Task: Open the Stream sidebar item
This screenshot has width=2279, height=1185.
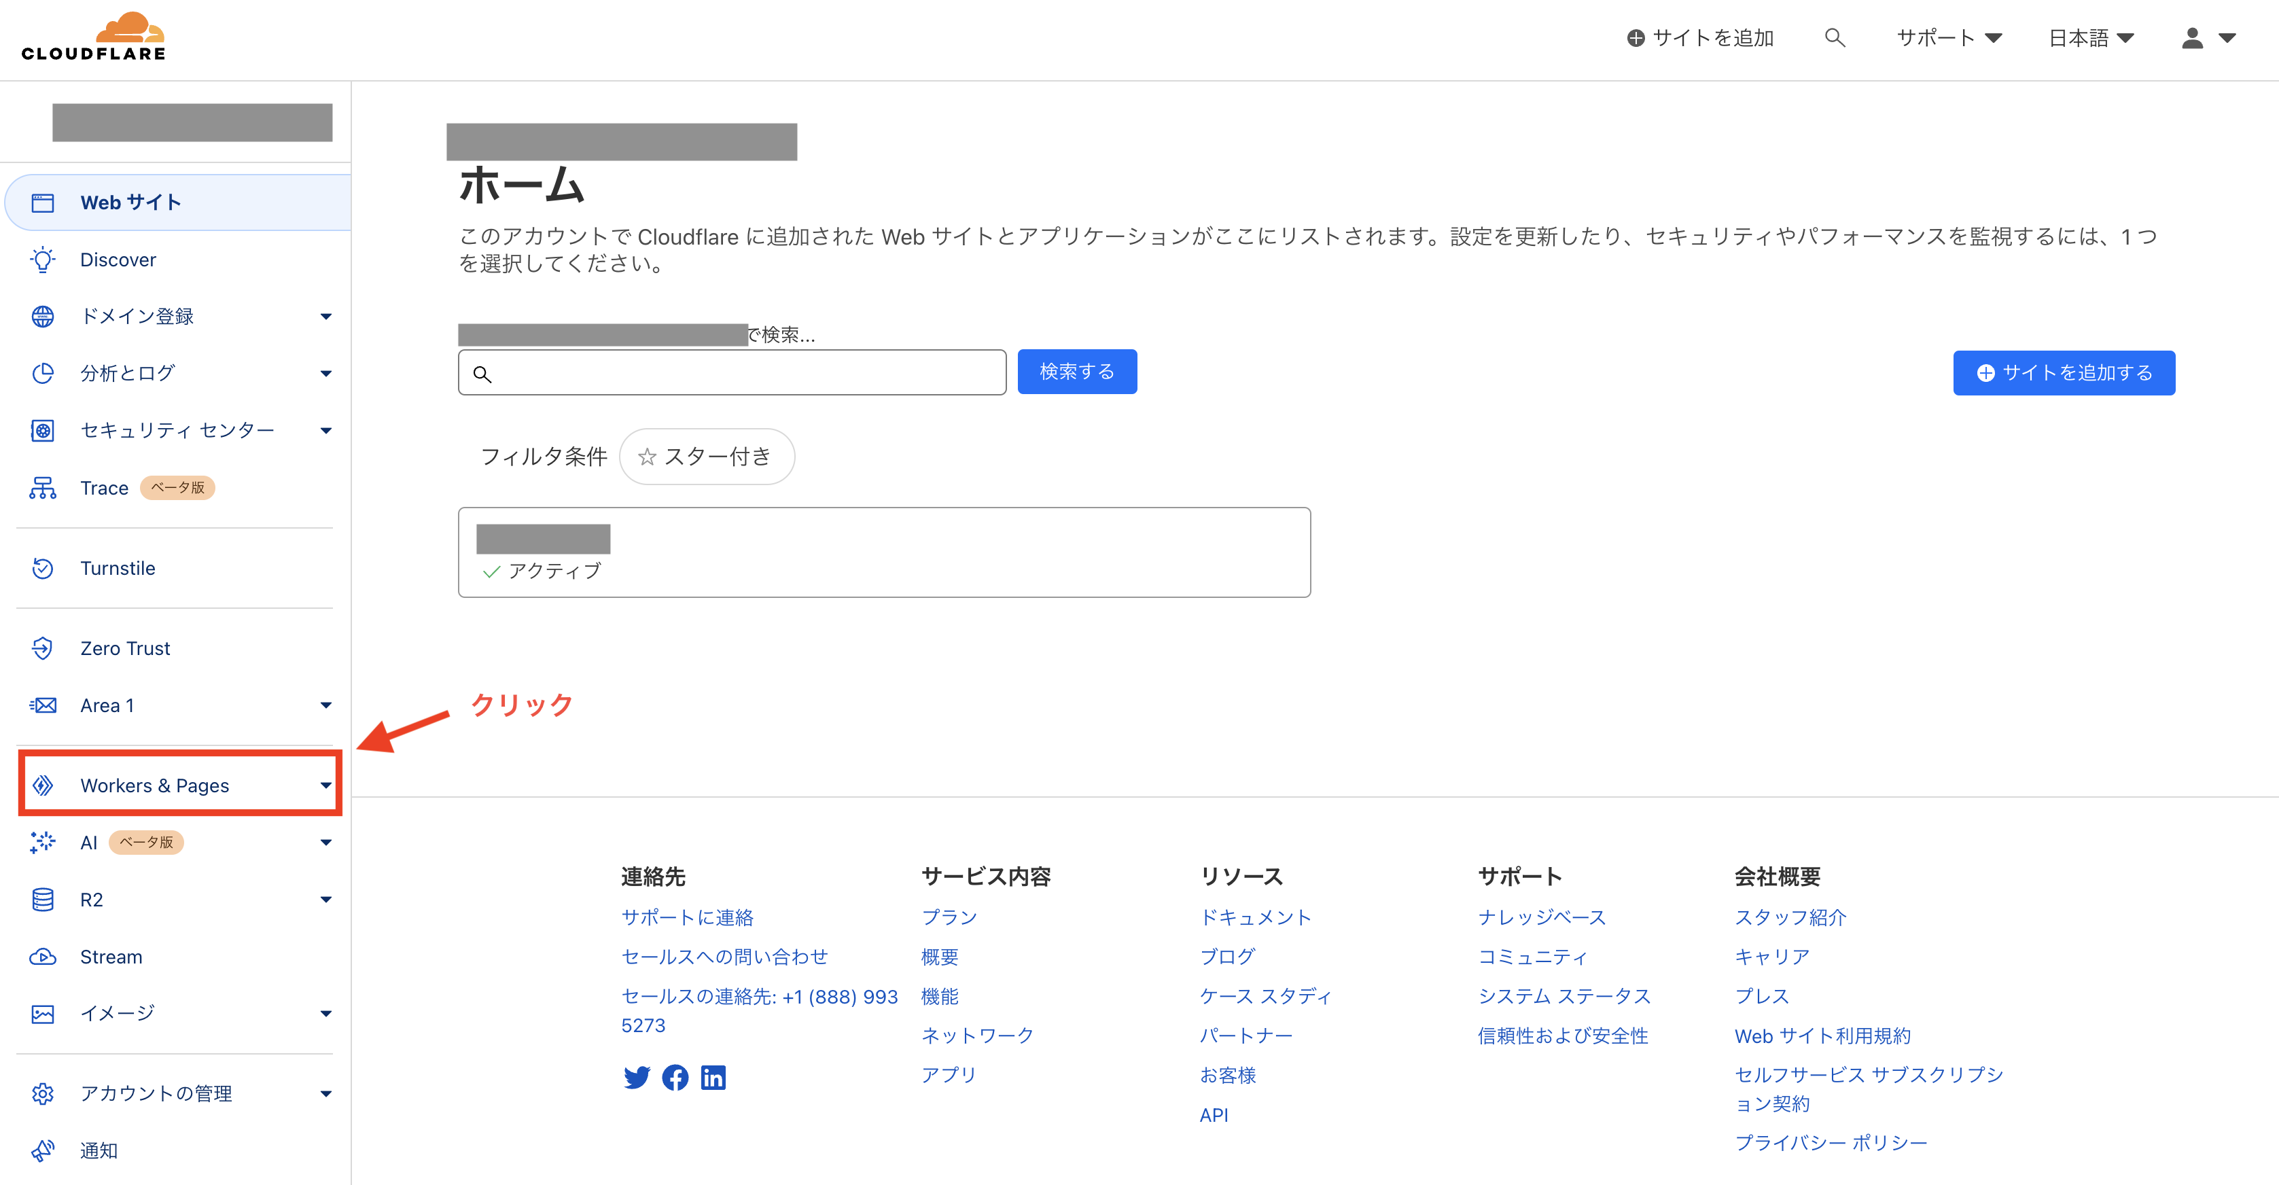Action: pyautogui.click(x=111, y=957)
